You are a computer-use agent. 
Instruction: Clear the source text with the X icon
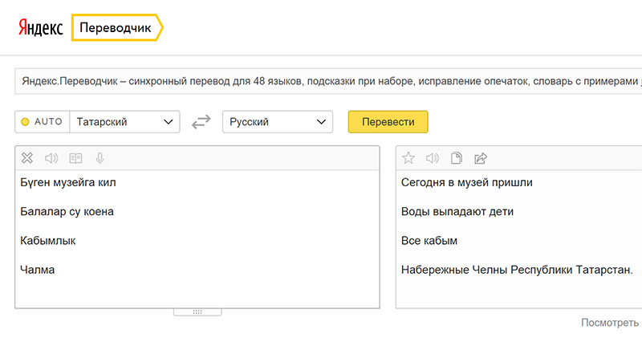tap(27, 157)
